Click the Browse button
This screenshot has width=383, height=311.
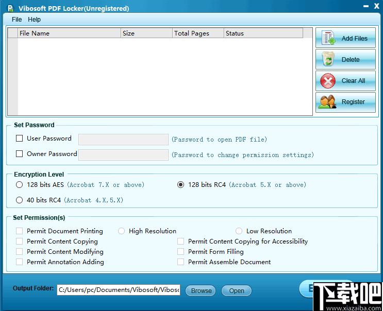201,291
